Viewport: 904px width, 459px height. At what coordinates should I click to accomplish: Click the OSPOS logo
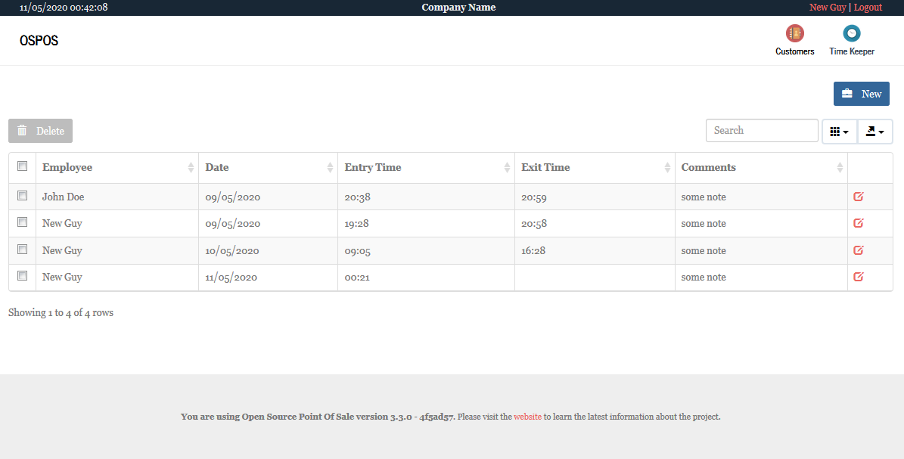click(39, 40)
